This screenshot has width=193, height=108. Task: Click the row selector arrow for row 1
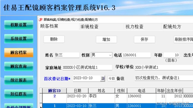point(41,106)
